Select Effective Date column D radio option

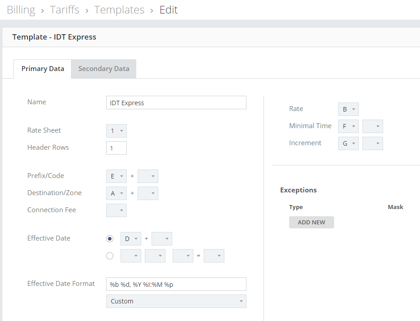tap(110, 239)
